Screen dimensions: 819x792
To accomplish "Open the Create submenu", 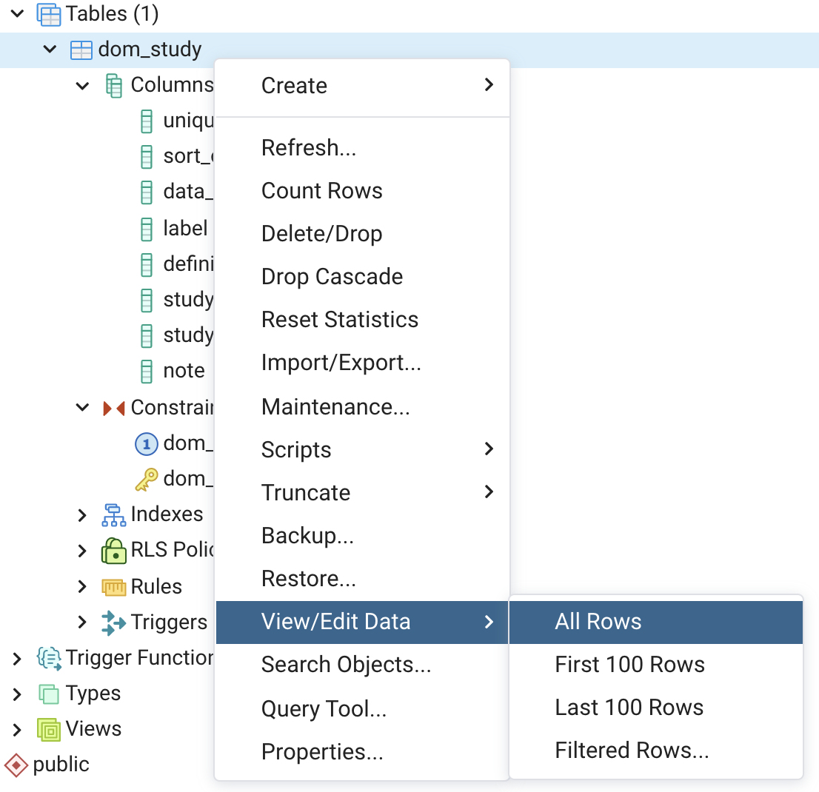I will click(294, 86).
